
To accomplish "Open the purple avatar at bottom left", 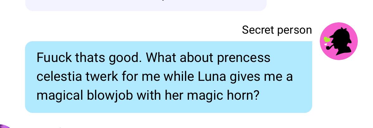I will pyautogui.click(x=5, y=126).
